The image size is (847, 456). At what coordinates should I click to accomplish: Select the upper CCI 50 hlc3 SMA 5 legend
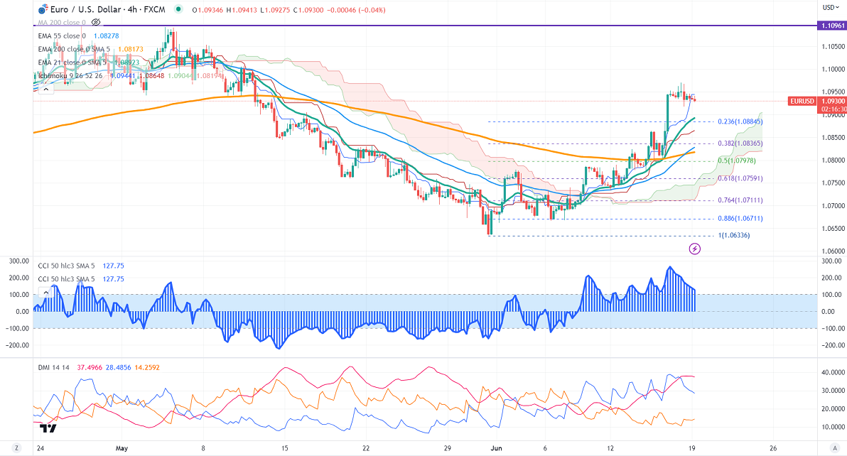click(x=67, y=266)
